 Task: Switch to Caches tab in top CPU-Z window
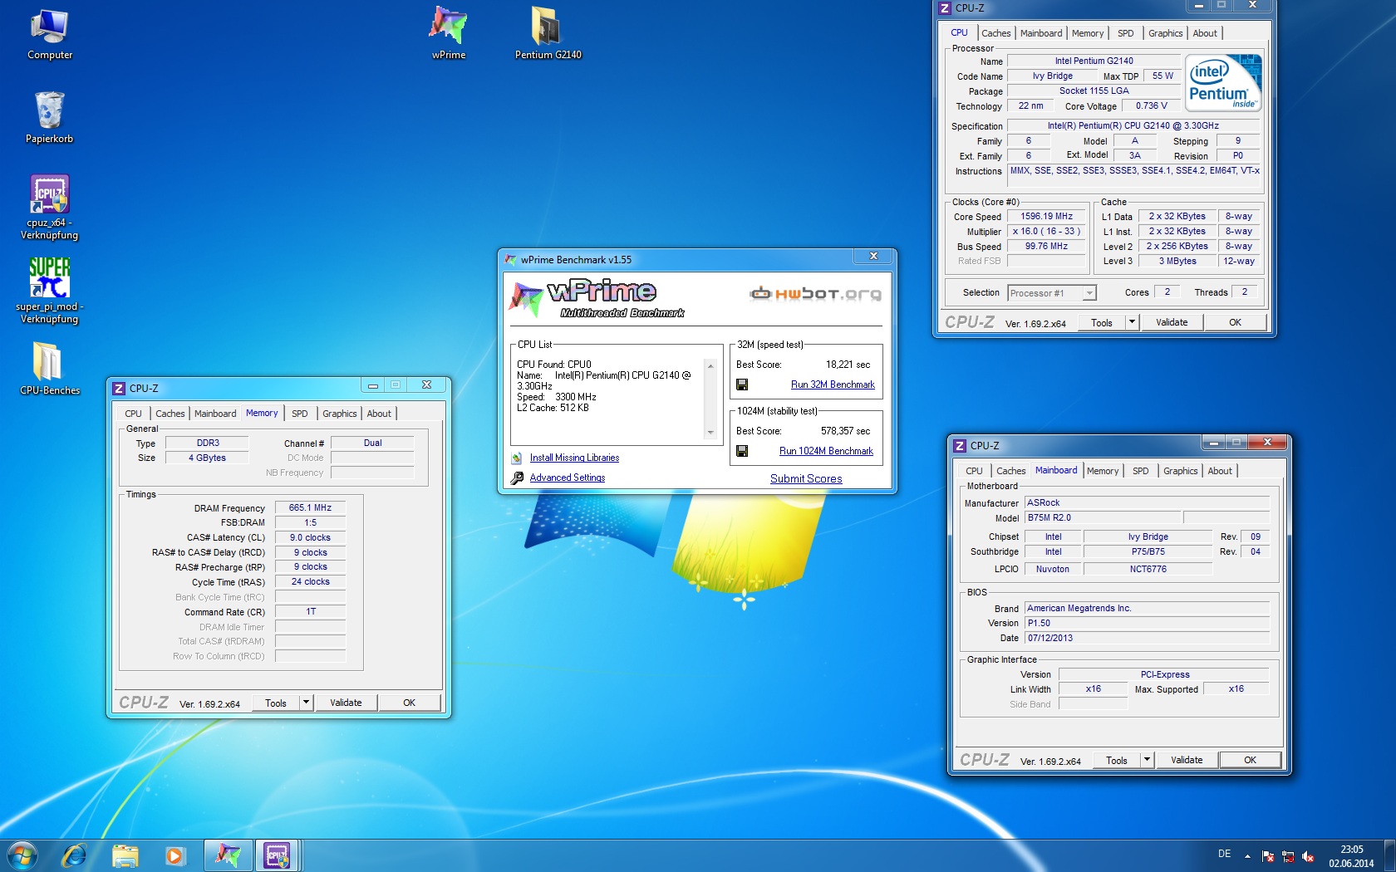[995, 33]
